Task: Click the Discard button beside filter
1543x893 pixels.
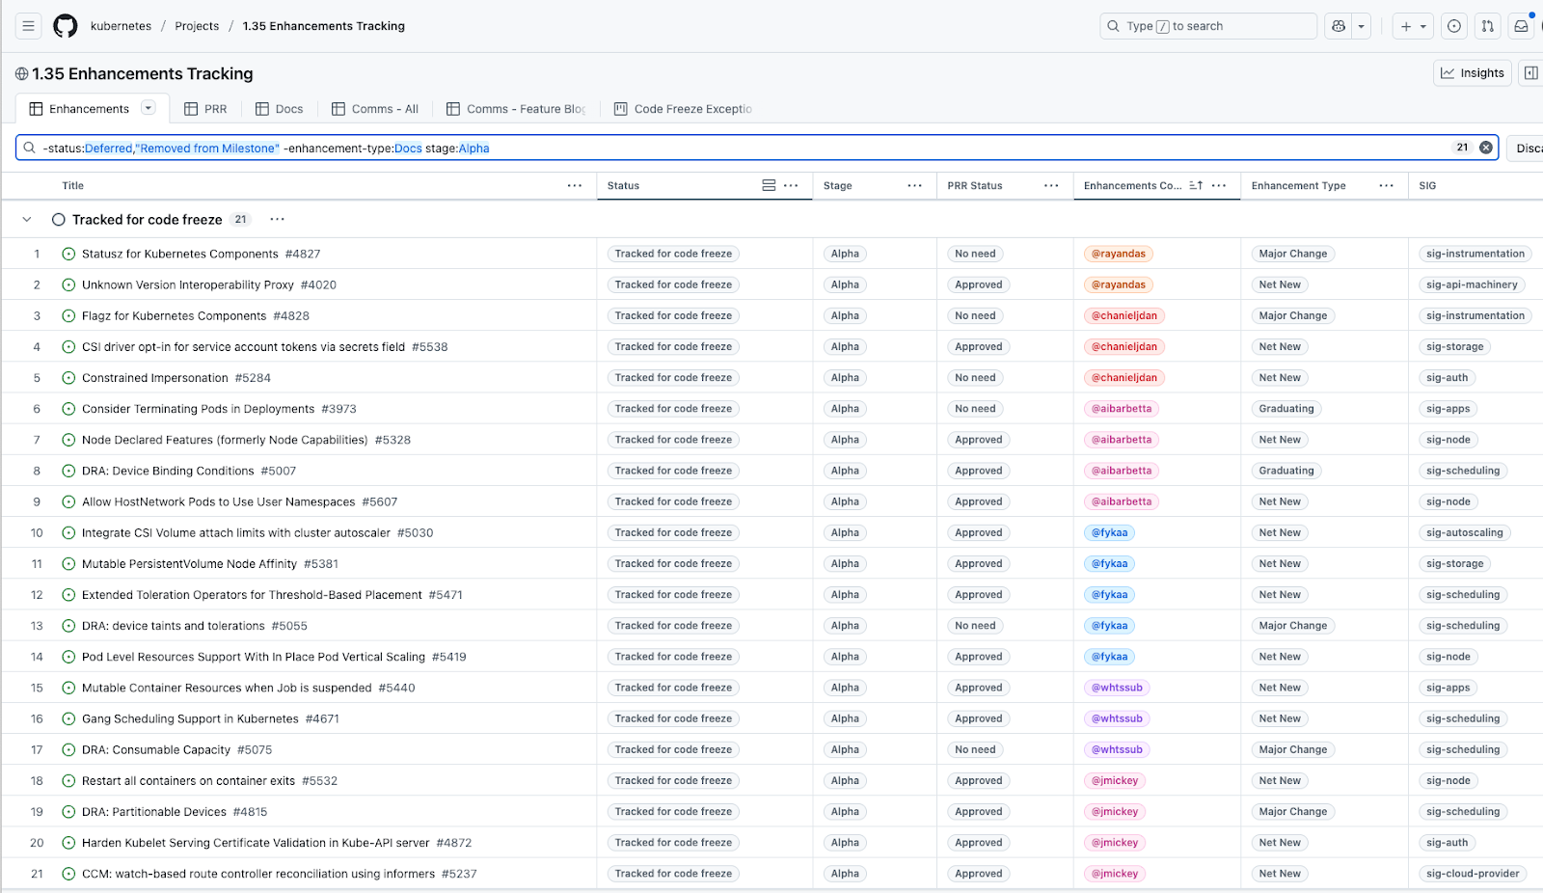Action: click(1526, 148)
